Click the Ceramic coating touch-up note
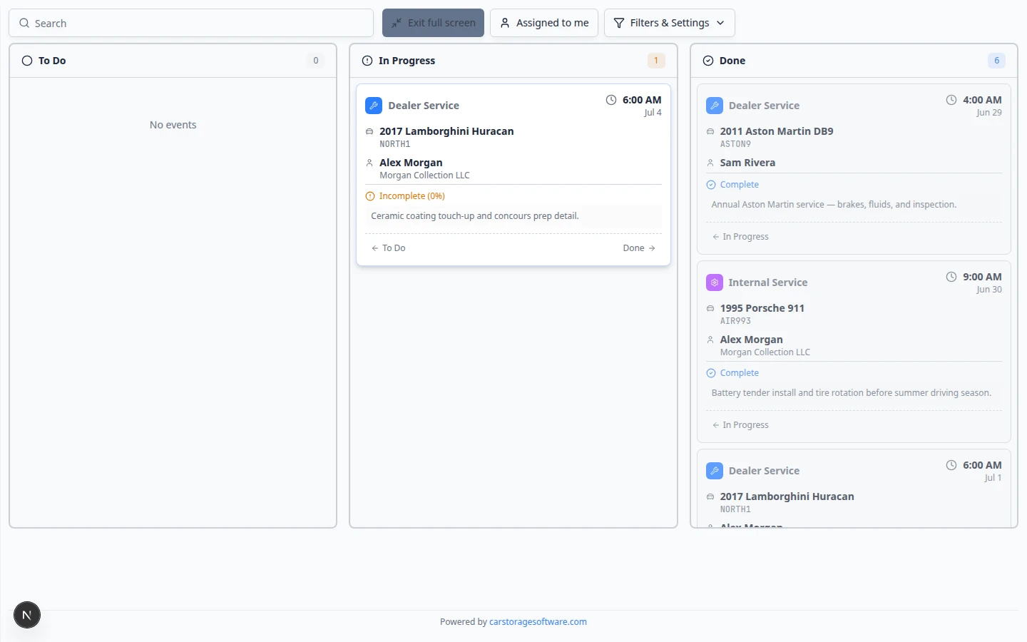 click(475, 216)
